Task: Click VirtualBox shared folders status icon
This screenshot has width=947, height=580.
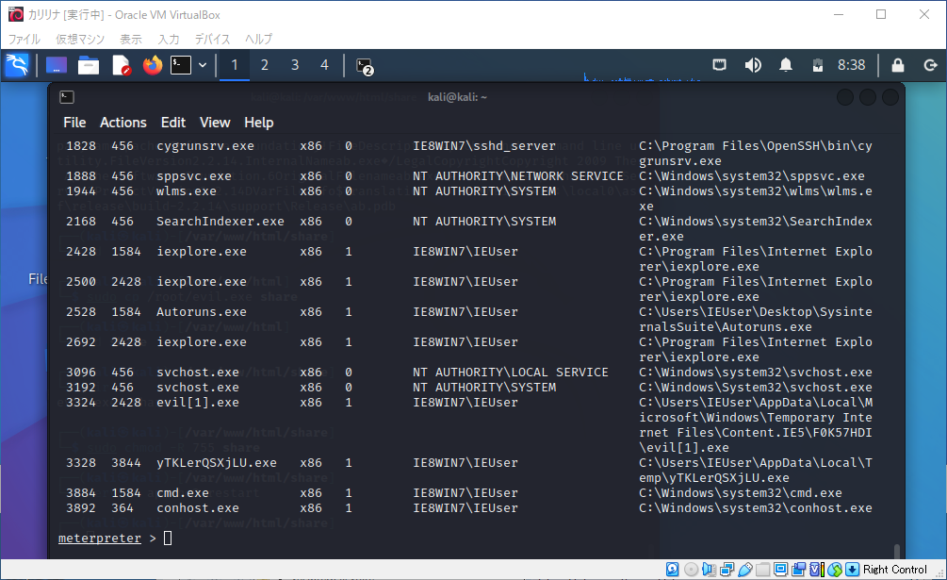Action: [x=763, y=569]
